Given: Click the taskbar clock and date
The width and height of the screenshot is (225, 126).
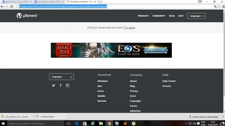Looking at the screenshot, I should pos(213,124).
